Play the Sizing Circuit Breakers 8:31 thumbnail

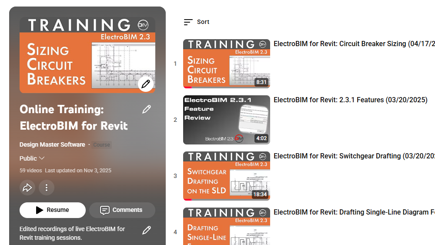click(x=226, y=64)
